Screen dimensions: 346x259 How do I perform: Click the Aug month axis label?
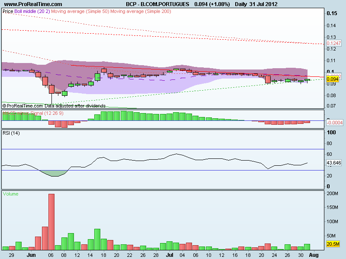click(314, 255)
